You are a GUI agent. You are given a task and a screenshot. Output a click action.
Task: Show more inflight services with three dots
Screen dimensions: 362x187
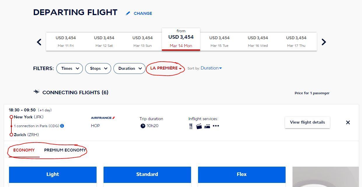tap(216, 126)
